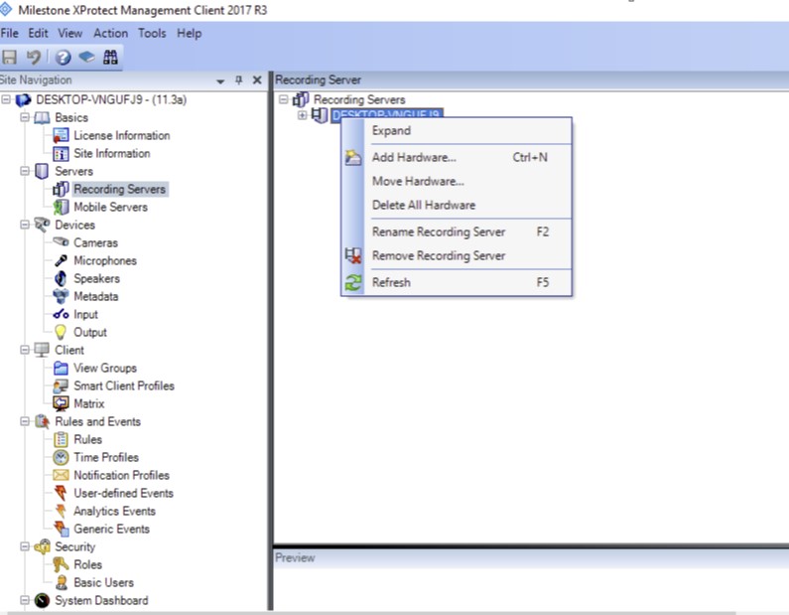Open the Tools menu

coord(152,33)
